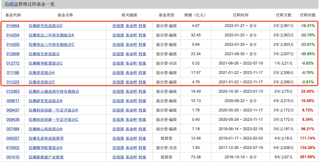Select the 基金类型 column header

(x=166, y=15)
